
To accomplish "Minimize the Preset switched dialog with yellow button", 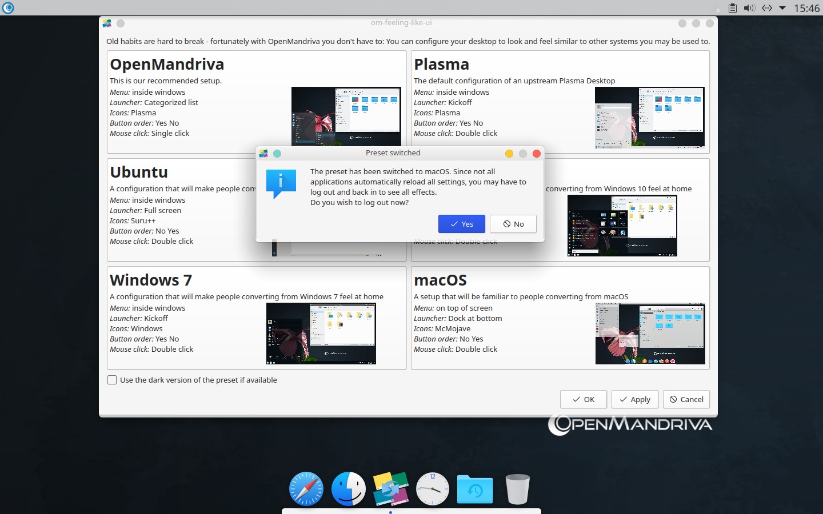I will 509,153.
